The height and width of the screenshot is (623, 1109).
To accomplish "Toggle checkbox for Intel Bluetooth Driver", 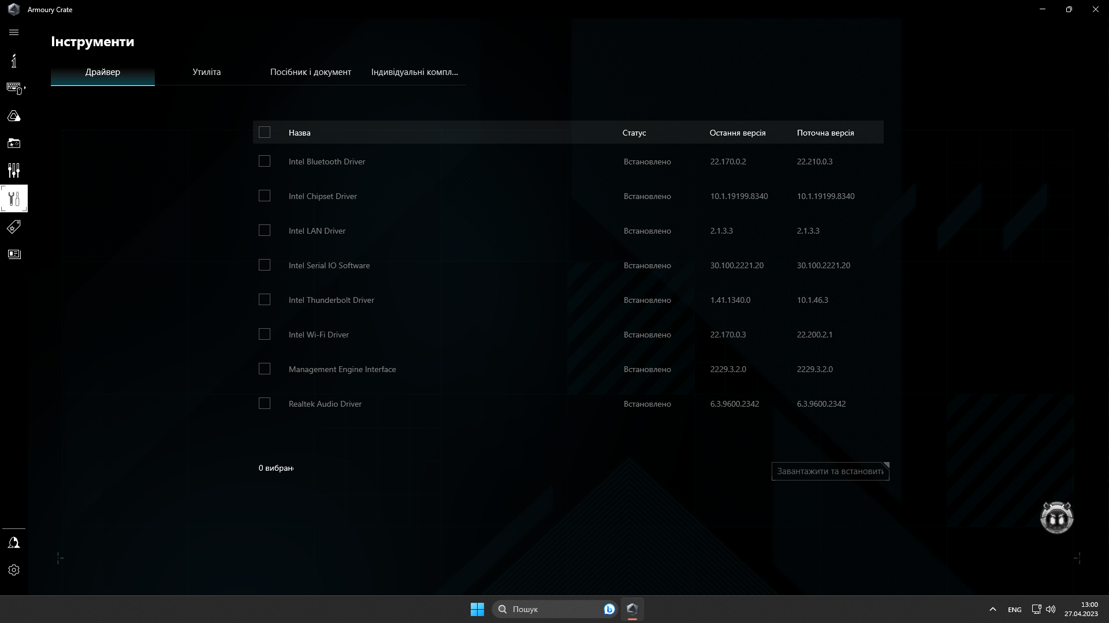I will pos(265,162).
